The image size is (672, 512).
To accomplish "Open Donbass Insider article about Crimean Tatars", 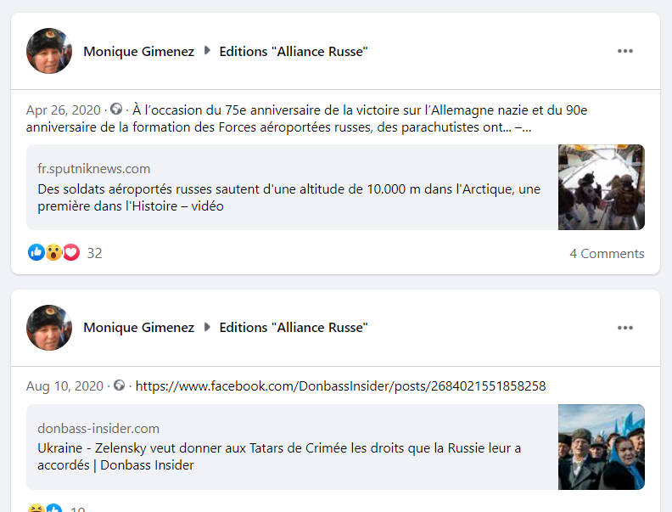I will point(279,457).
